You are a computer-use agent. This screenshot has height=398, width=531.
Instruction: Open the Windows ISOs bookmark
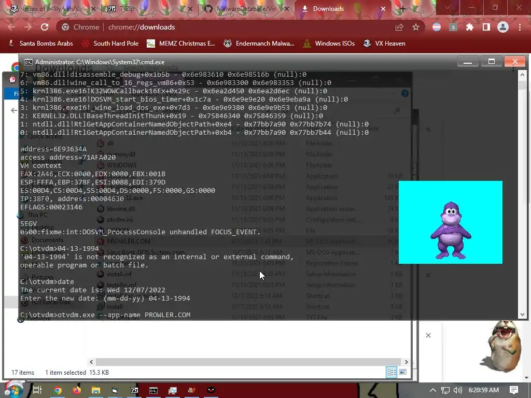click(329, 44)
